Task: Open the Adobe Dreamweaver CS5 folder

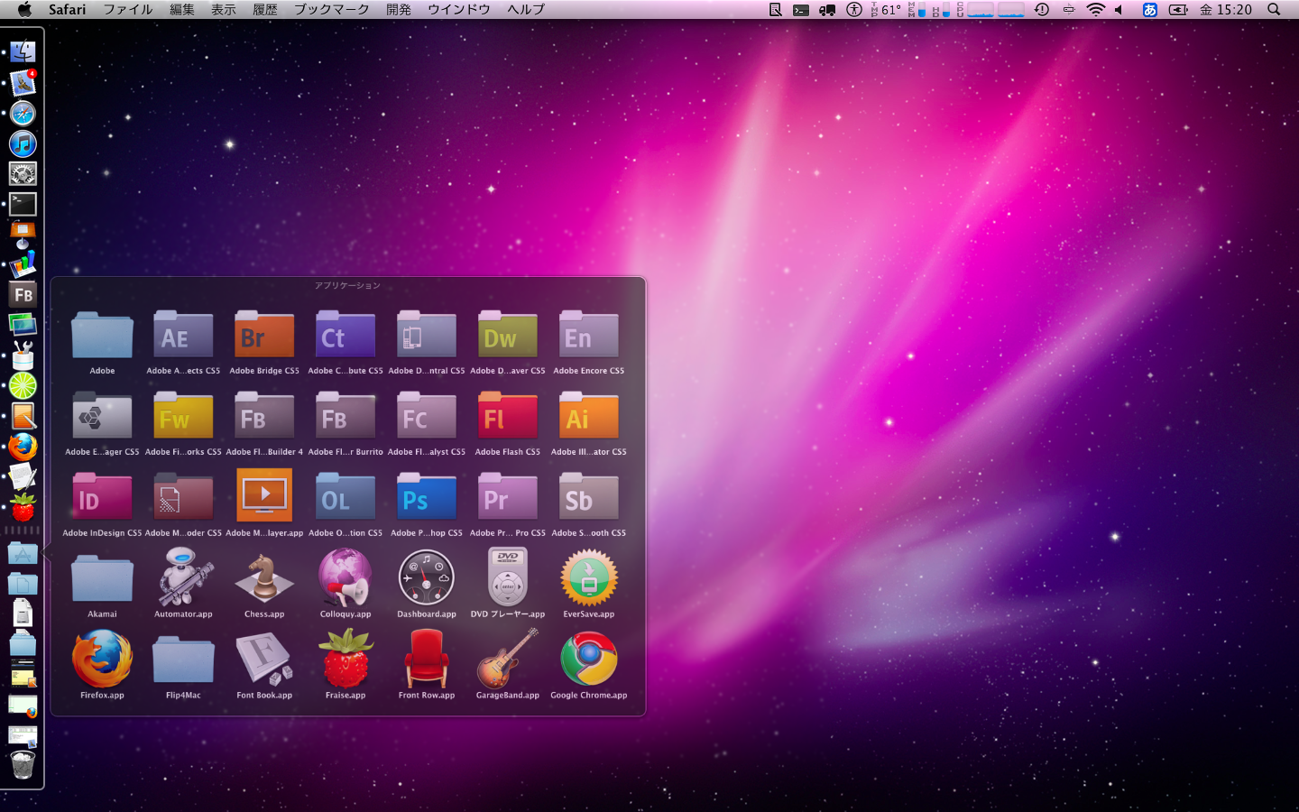Action: click(508, 337)
